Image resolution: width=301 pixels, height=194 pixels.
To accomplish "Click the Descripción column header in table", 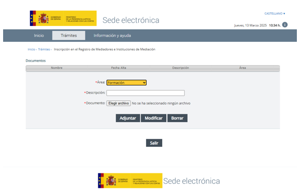I will click(180, 68).
